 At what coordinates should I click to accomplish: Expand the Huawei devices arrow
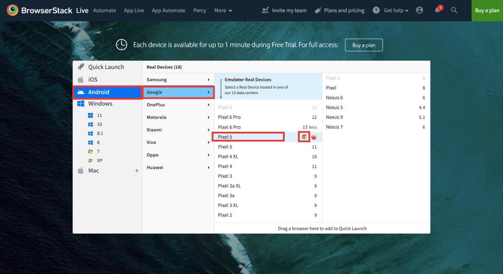click(209, 167)
